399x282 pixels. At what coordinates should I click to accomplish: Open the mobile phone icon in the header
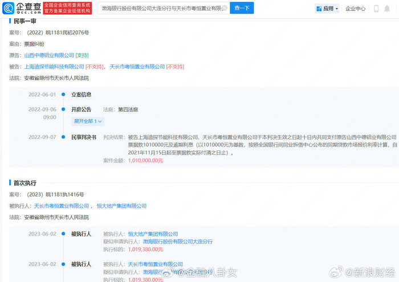click(376, 9)
